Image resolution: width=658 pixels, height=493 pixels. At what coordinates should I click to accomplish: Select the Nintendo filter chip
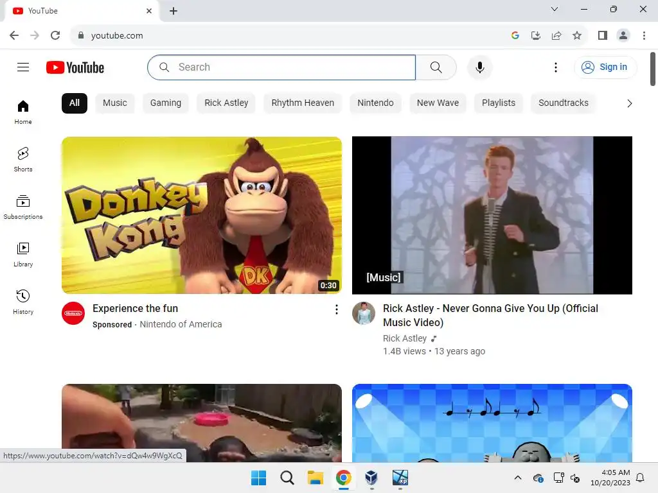pyautogui.click(x=375, y=103)
